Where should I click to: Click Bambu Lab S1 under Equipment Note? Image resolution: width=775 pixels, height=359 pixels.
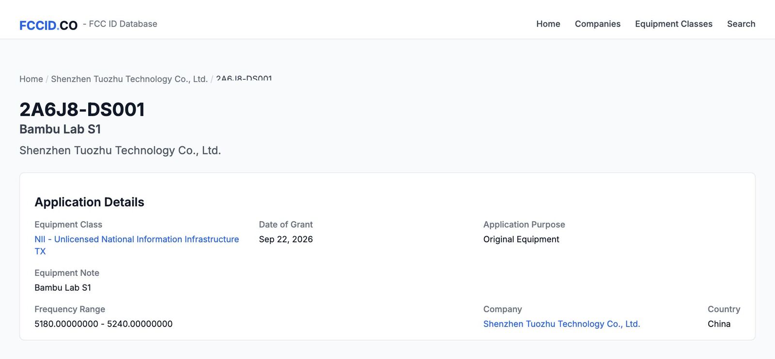click(x=62, y=287)
